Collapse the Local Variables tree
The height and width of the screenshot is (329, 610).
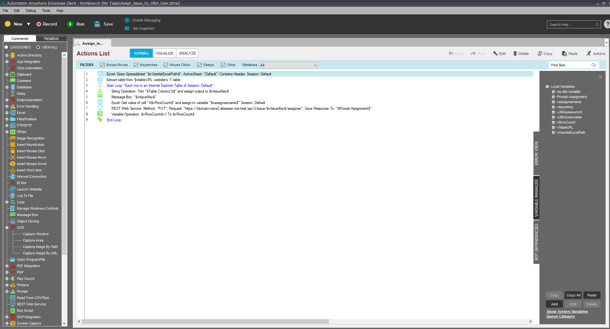547,86
